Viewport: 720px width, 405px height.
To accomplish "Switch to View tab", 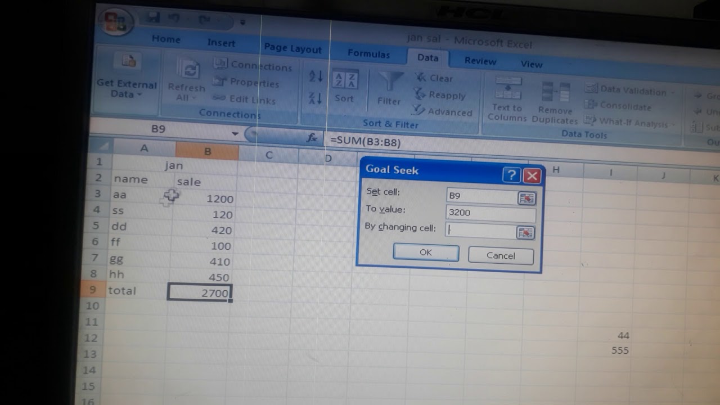I will click(532, 64).
